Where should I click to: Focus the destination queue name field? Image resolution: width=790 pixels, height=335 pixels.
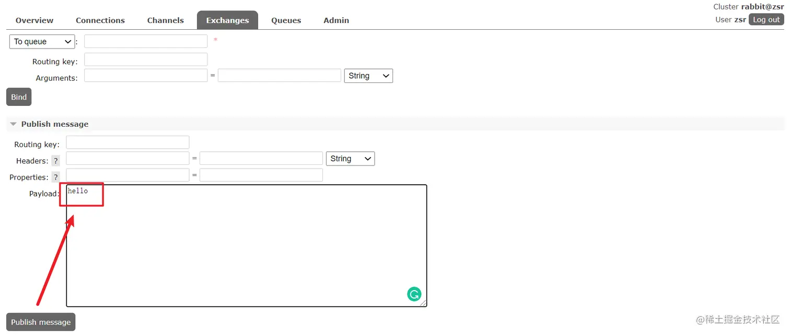(x=146, y=41)
